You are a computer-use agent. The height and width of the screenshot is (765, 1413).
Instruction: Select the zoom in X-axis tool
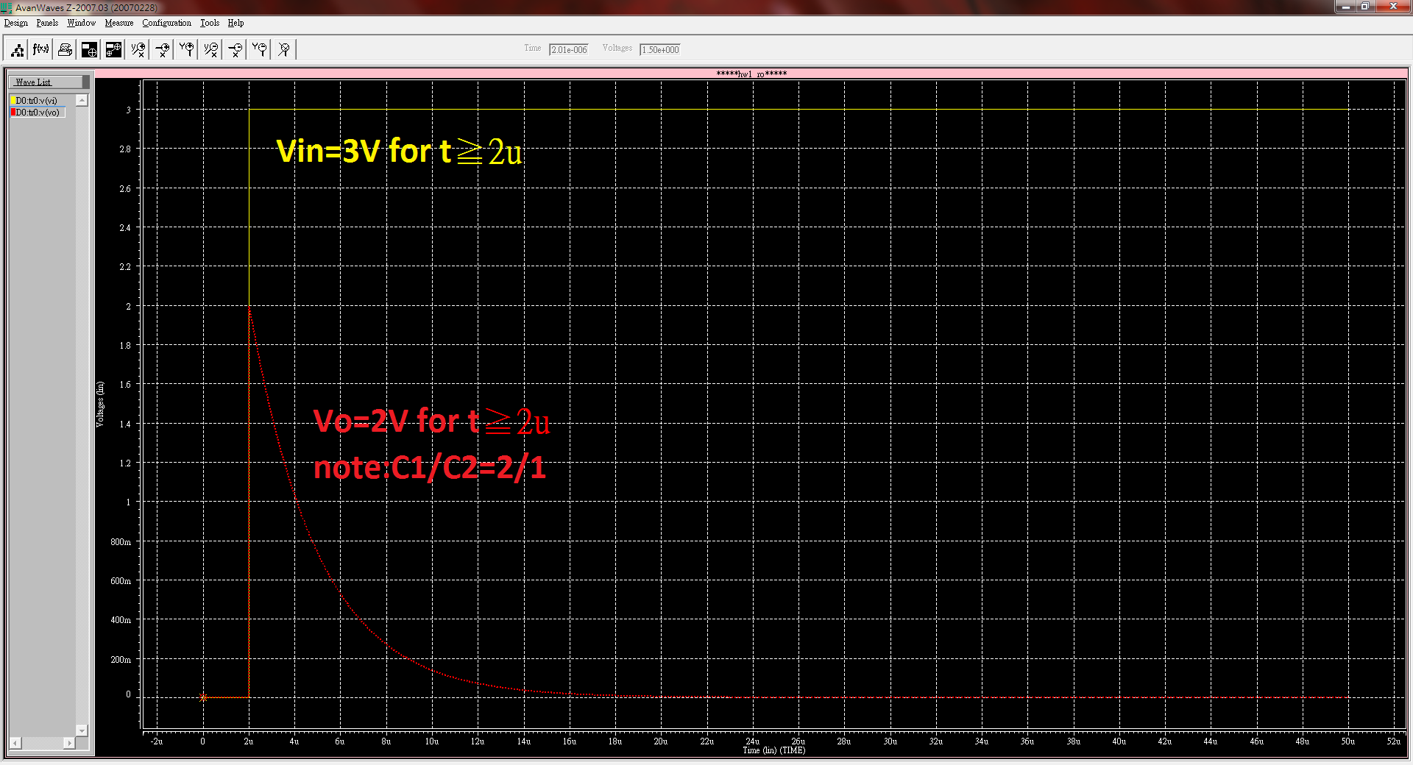(x=163, y=50)
